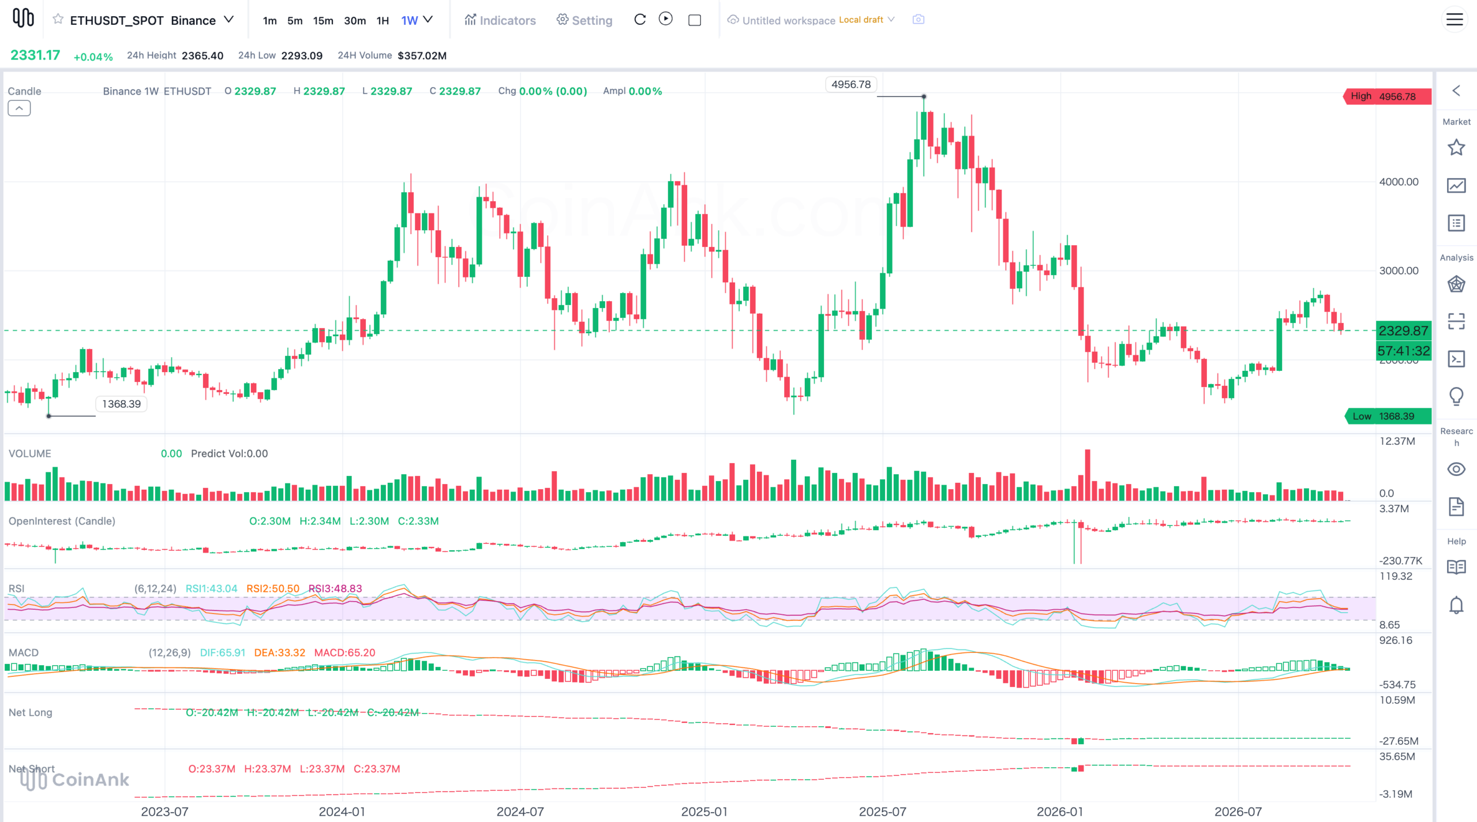Click the lightbulb ideas icon
This screenshot has height=822, width=1477.
(1456, 396)
